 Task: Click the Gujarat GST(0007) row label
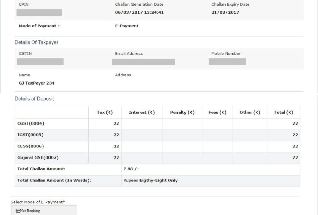click(x=38, y=157)
